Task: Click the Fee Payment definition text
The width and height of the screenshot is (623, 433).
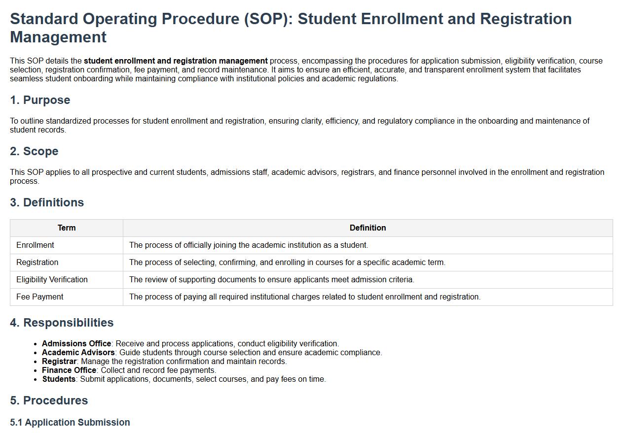Action: [304, 297]
